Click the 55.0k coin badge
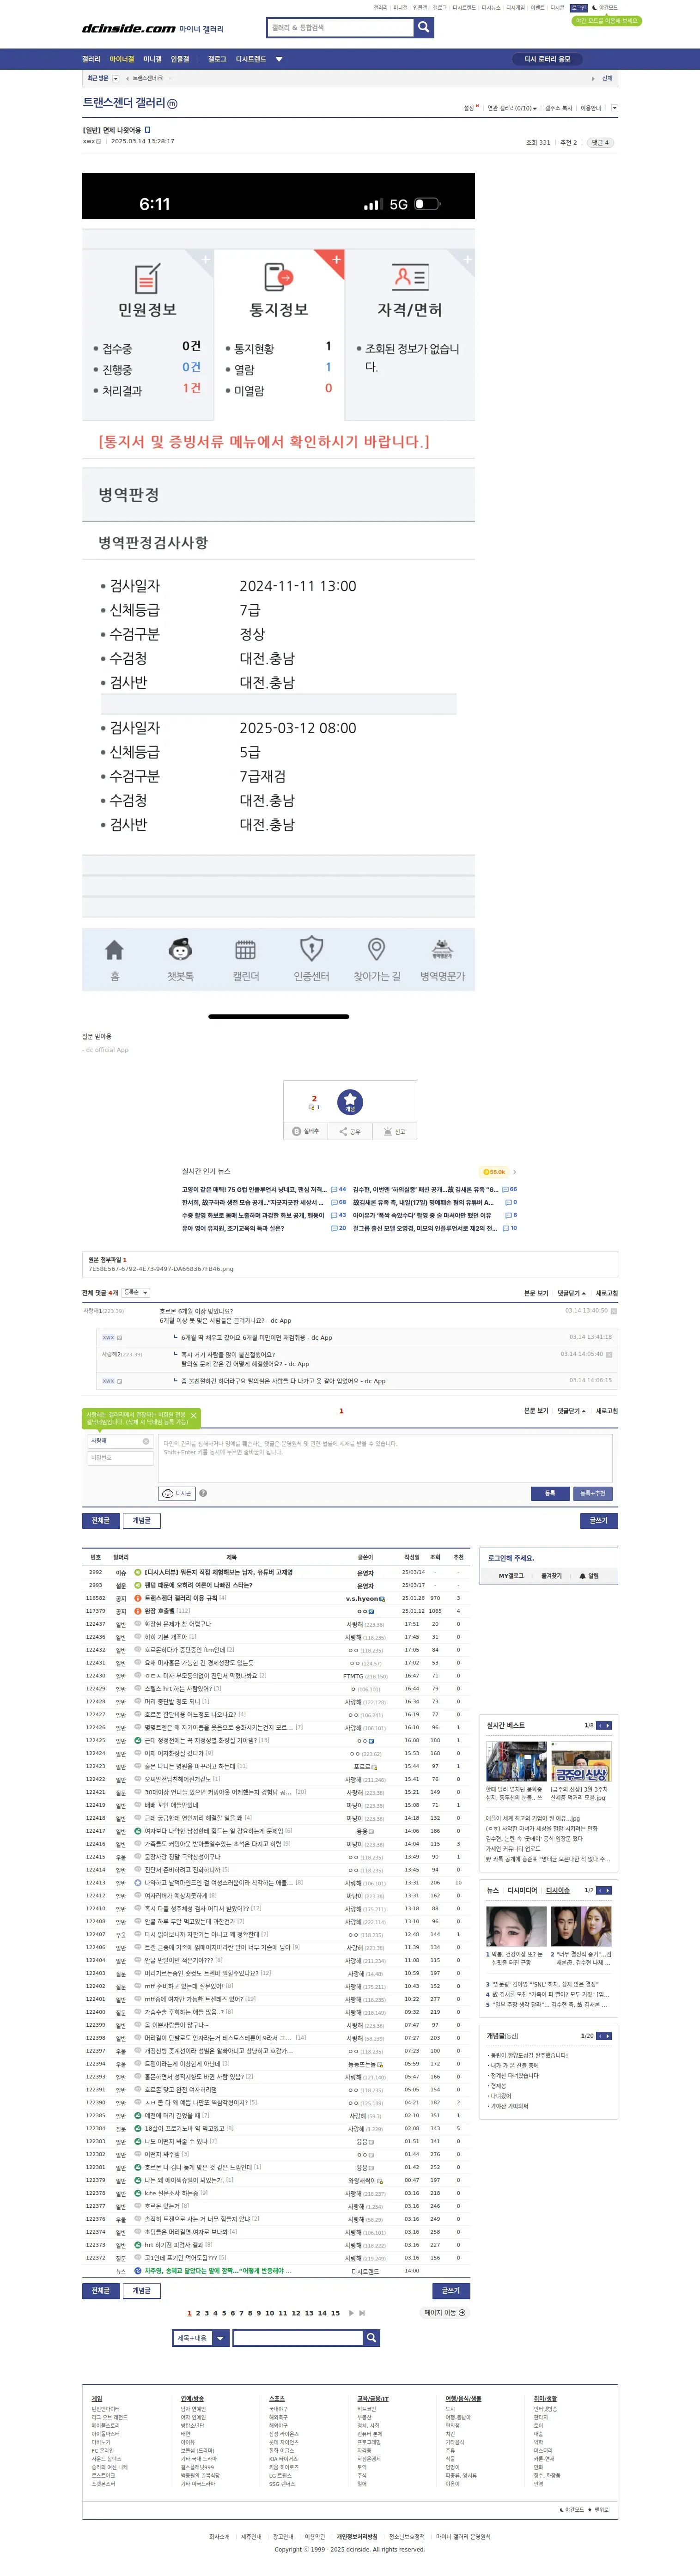The width and height of the screenshot is (700, 2576). pyautogui.click(x=494, y=1171)
